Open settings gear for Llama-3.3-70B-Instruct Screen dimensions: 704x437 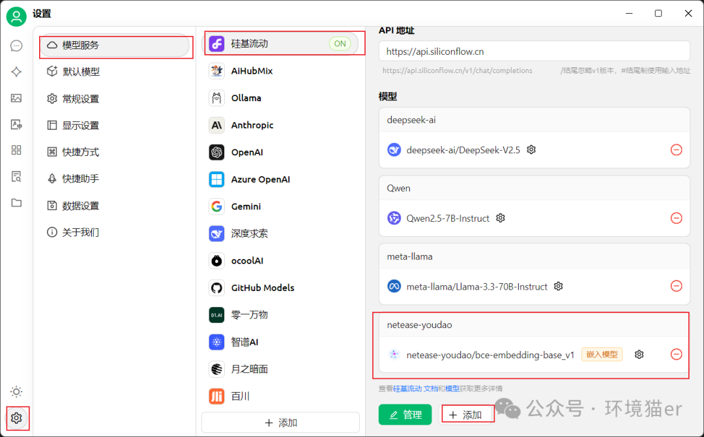(x=558, y=286)
